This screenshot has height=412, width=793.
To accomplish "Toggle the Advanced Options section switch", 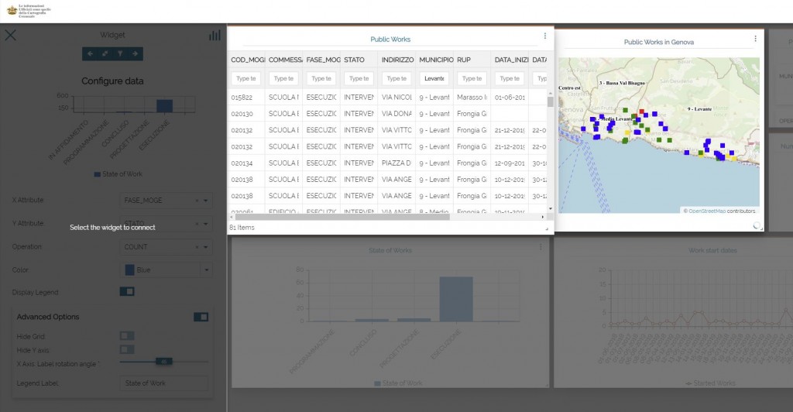I will [201, 317].
